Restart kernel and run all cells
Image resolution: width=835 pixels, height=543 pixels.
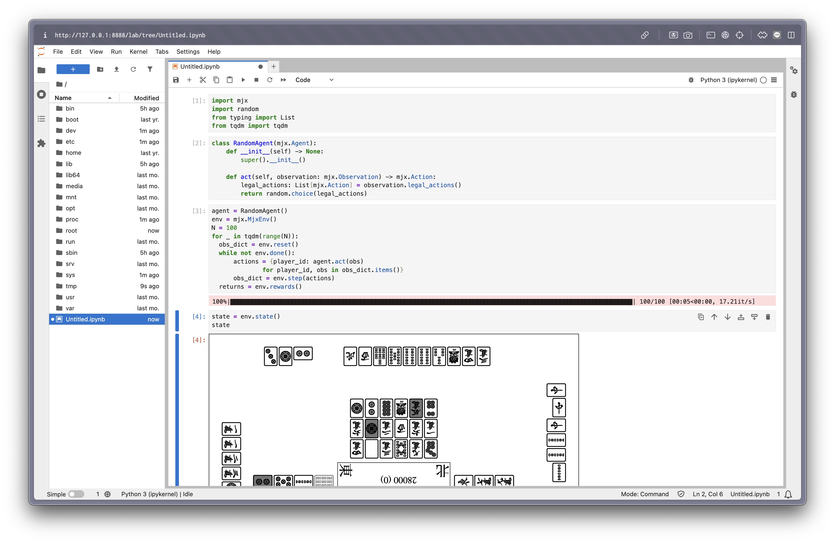284,80
